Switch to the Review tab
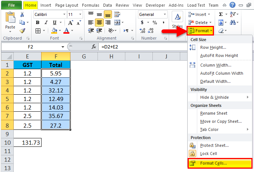 tap(122, 5)
